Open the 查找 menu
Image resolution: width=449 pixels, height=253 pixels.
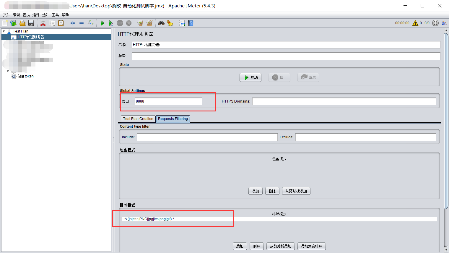coord(26,15)
